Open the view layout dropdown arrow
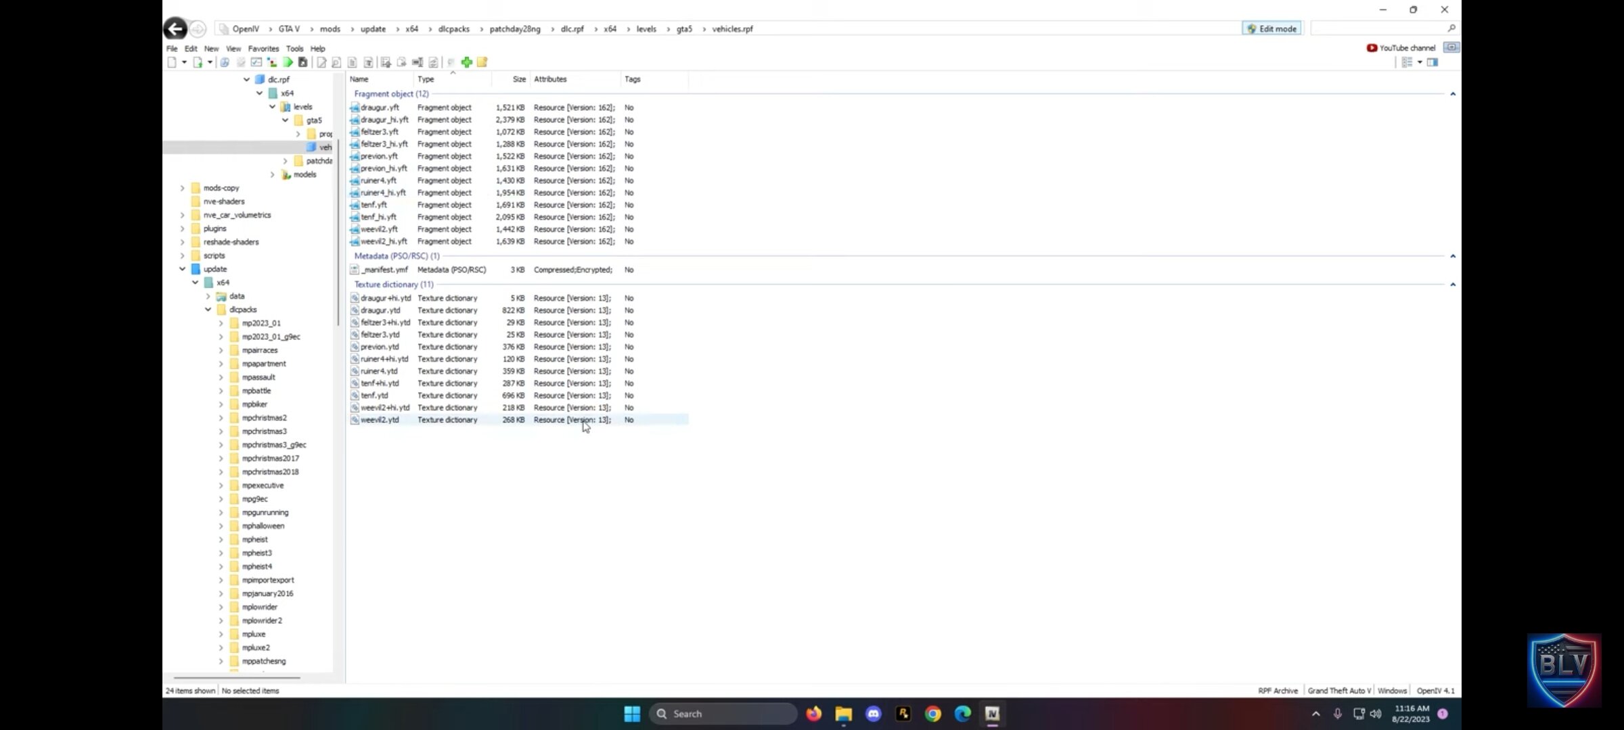The height and width of the screenshot is (730, 1624). pyautogui.click(x=1420, y=62)
